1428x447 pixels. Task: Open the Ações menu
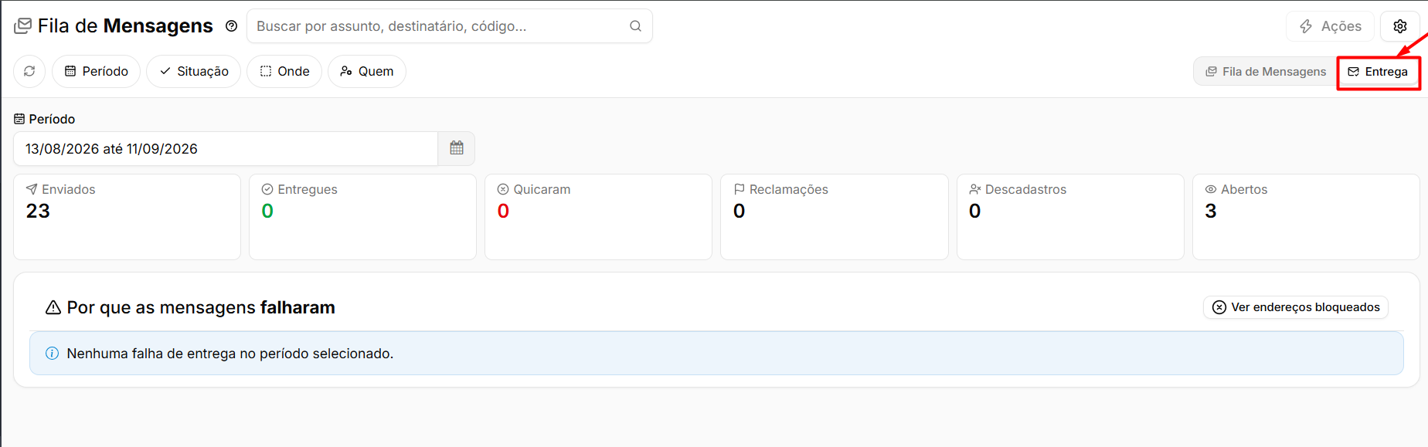(1330, 26)
